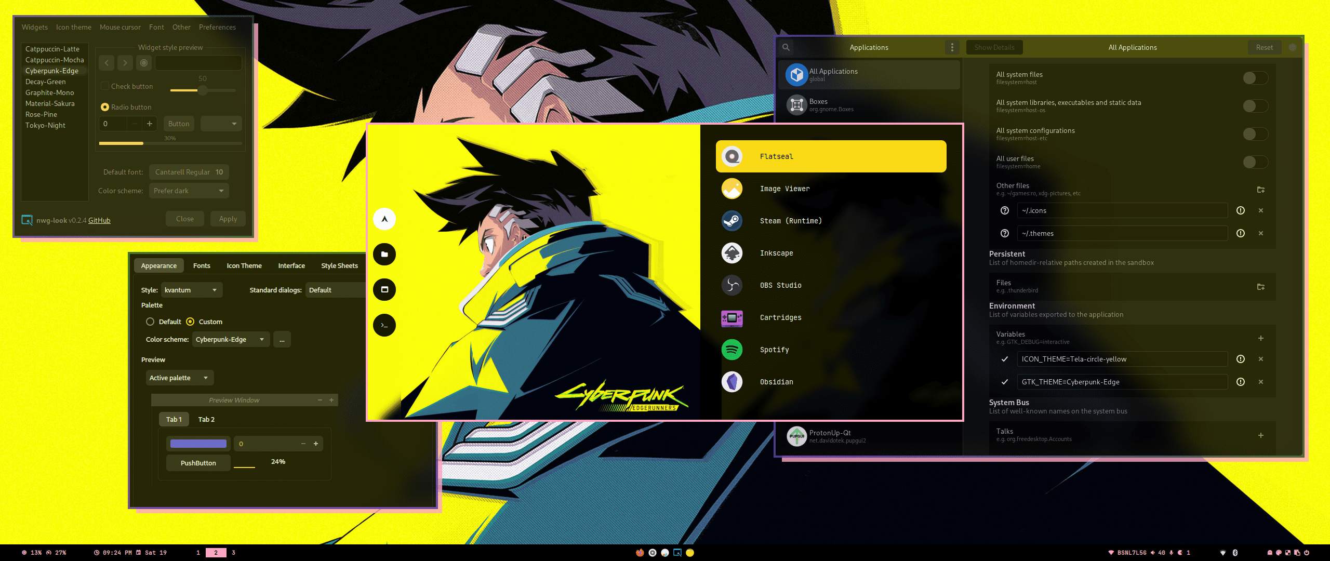Click the Cartridges application icon
The image size is (1330, 561).
(731, 317)
